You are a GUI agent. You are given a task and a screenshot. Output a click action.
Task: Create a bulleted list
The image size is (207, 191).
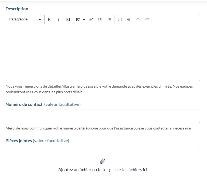pyautogui.click(x=100, y=20)
